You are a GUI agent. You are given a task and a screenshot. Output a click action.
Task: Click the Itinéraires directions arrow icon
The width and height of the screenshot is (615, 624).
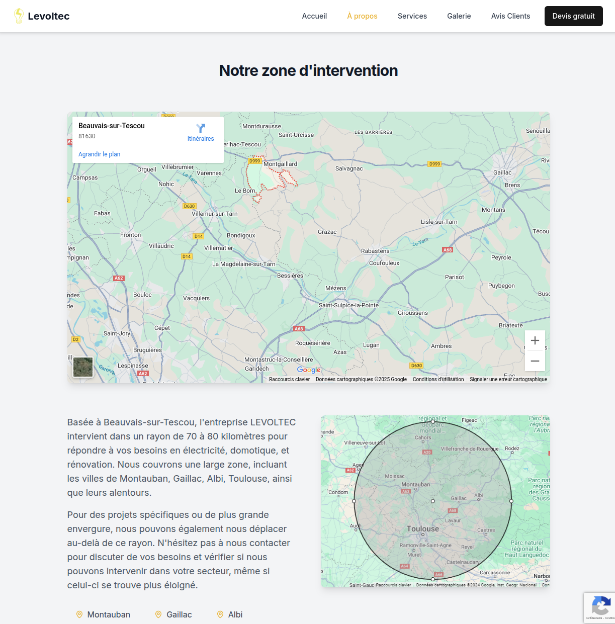pos(201,128)
